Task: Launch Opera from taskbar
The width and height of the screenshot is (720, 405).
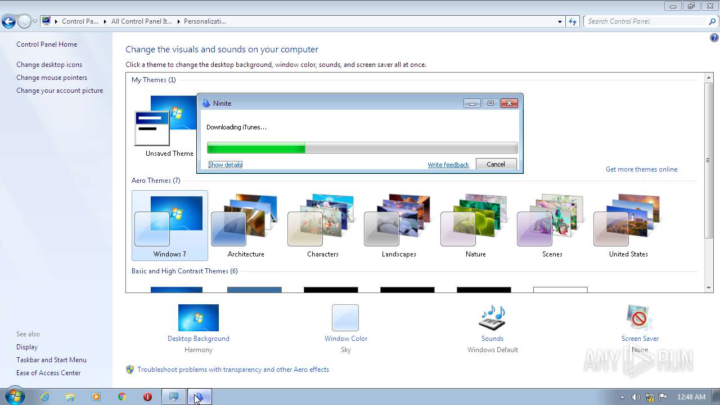Action: pos(147,397)
